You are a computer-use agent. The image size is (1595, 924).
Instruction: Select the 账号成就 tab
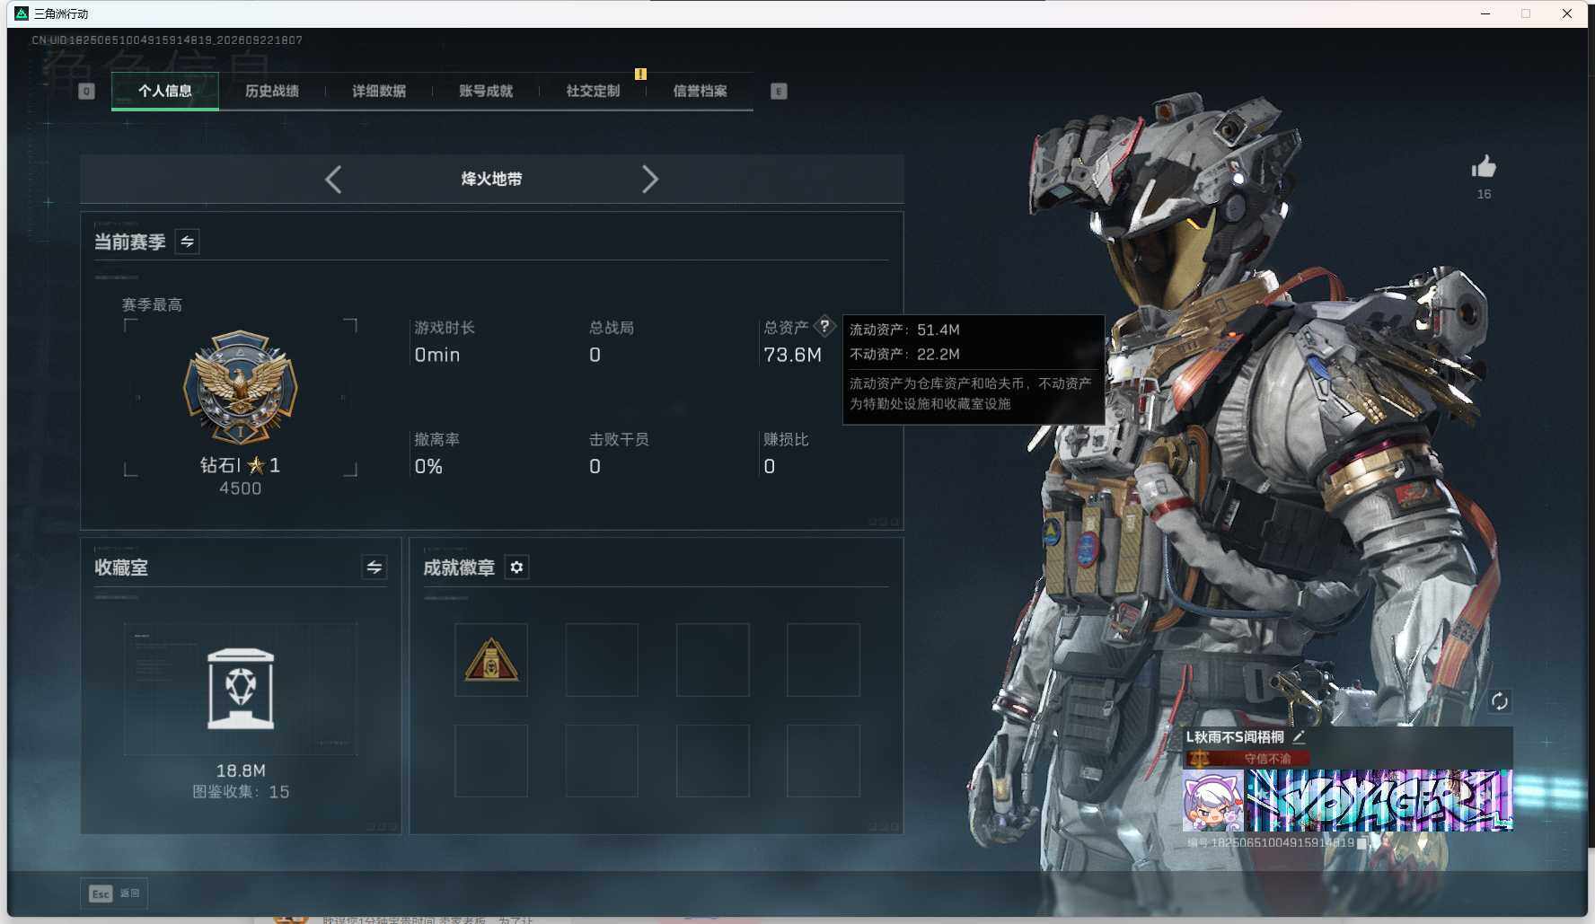[x=486, y=91]
